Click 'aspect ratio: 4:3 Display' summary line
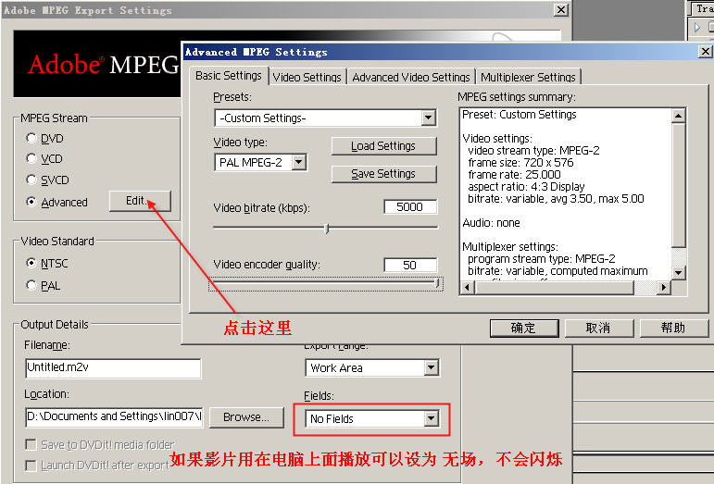The width and height of the screenshot is (714, 484). 526,187
